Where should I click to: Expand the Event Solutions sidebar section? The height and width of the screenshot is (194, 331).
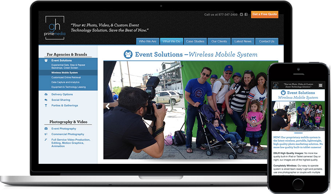(x=61, y=60)
